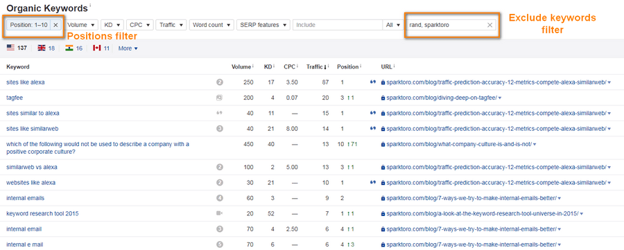Click SERP features badge for 'sites like similarweb'
The image size is (624, 250).
[220, 129]
